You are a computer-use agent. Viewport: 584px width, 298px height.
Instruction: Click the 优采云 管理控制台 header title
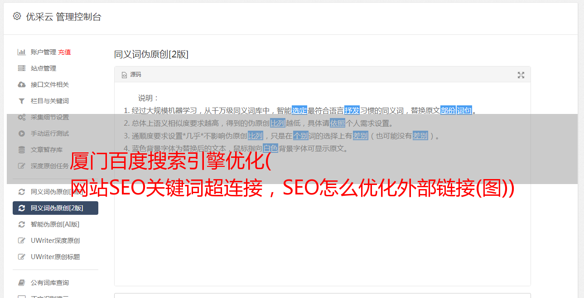click(63, 17)
